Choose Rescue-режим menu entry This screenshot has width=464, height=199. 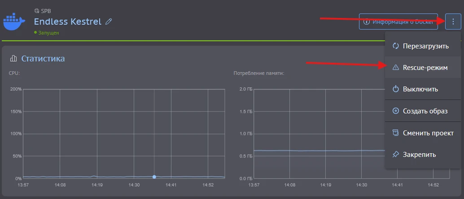[423, 68]
